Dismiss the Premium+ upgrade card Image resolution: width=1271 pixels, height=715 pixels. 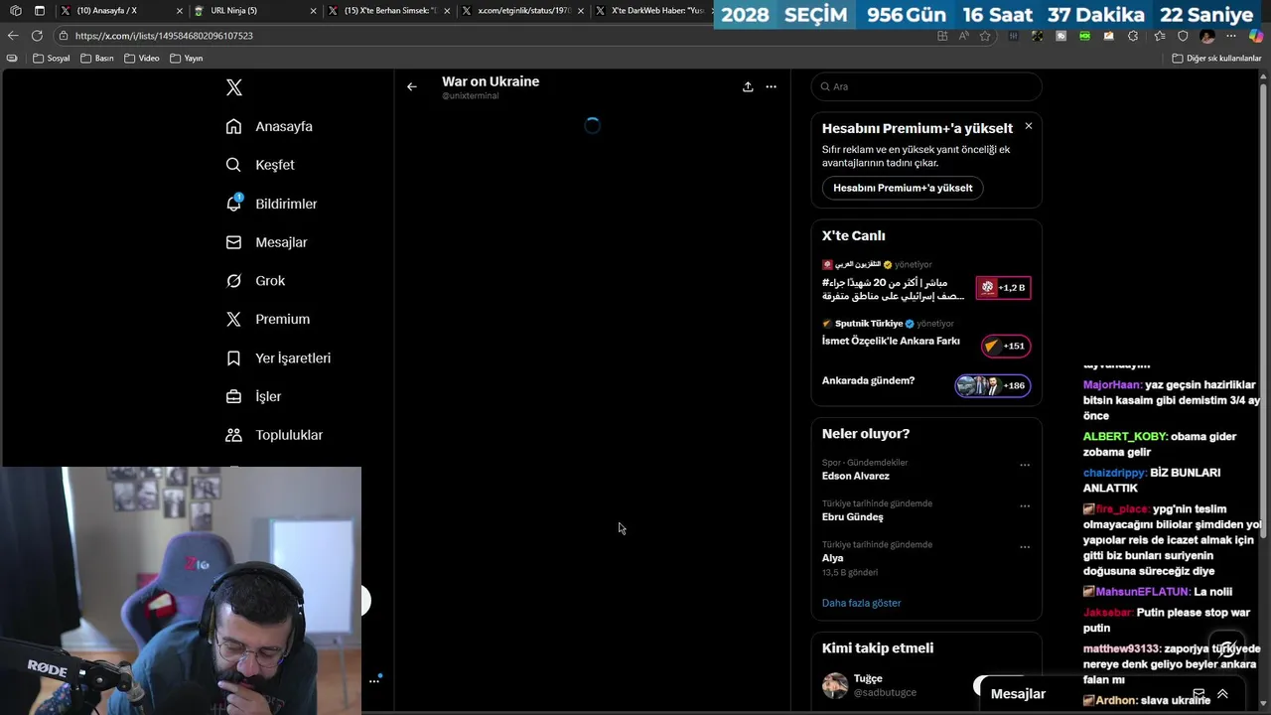(1028, 126)
